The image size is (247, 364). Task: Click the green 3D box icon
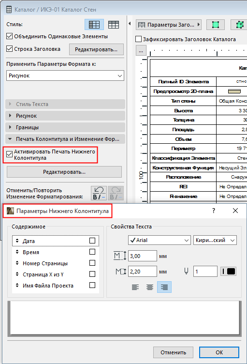(239, 25)
